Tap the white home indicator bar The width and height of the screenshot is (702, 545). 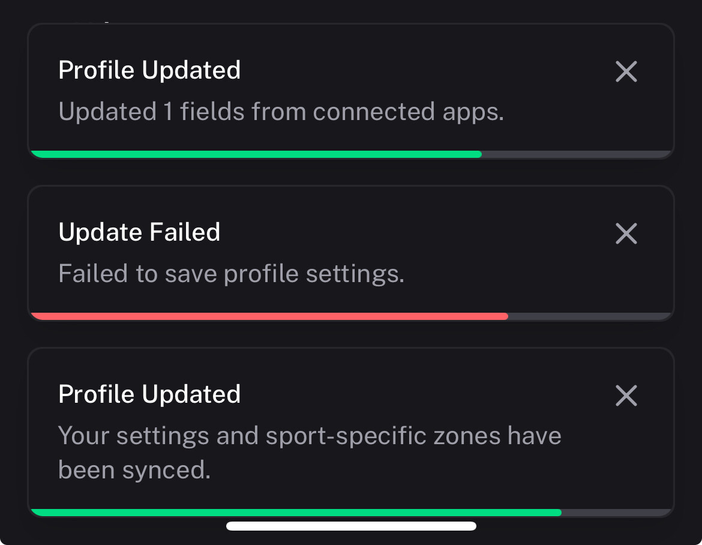tap(351, 526)
